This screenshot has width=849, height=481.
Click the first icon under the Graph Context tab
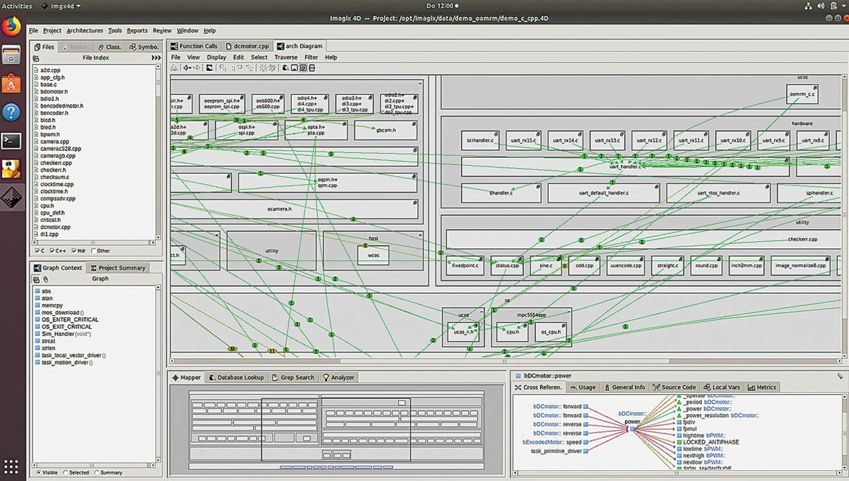point(36,280)
